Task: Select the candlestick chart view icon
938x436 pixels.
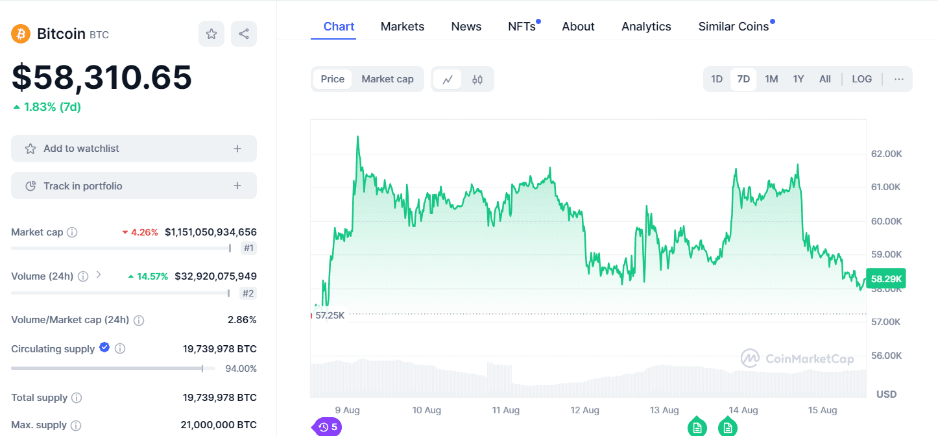Action: point(477,79)
